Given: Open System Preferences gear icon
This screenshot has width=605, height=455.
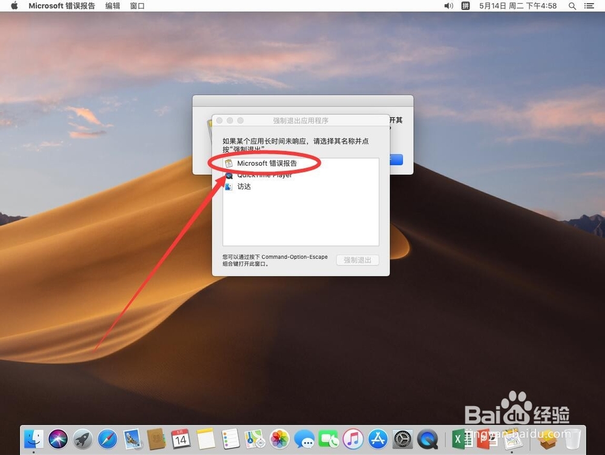Looking at the screenshot, I should pos(402,439).
